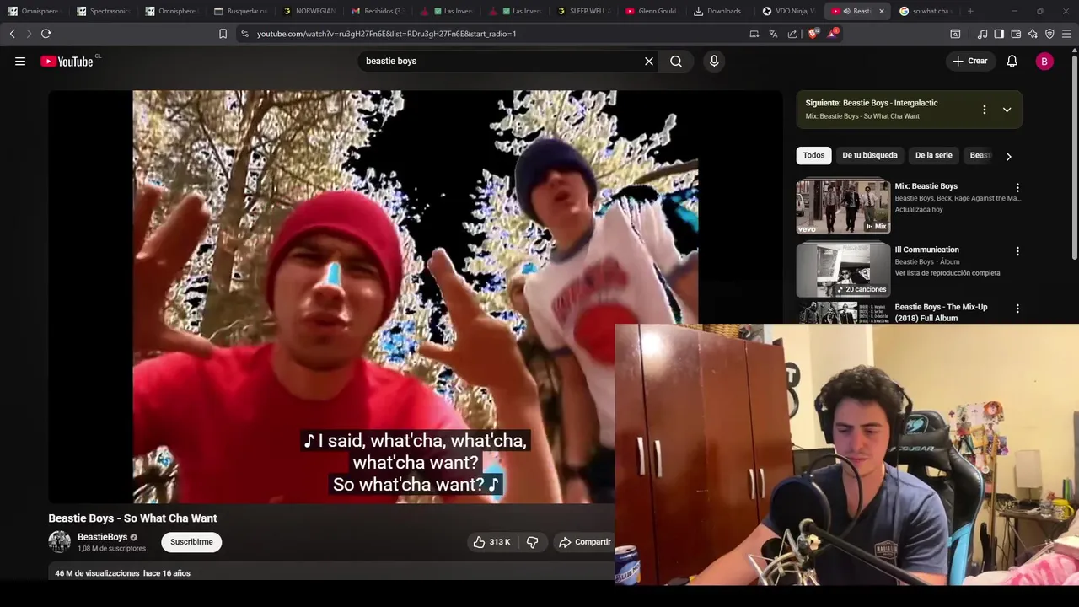
Task: Open Mix: Beastie Boys thumbnail
Action: click(x=843, y=206)
